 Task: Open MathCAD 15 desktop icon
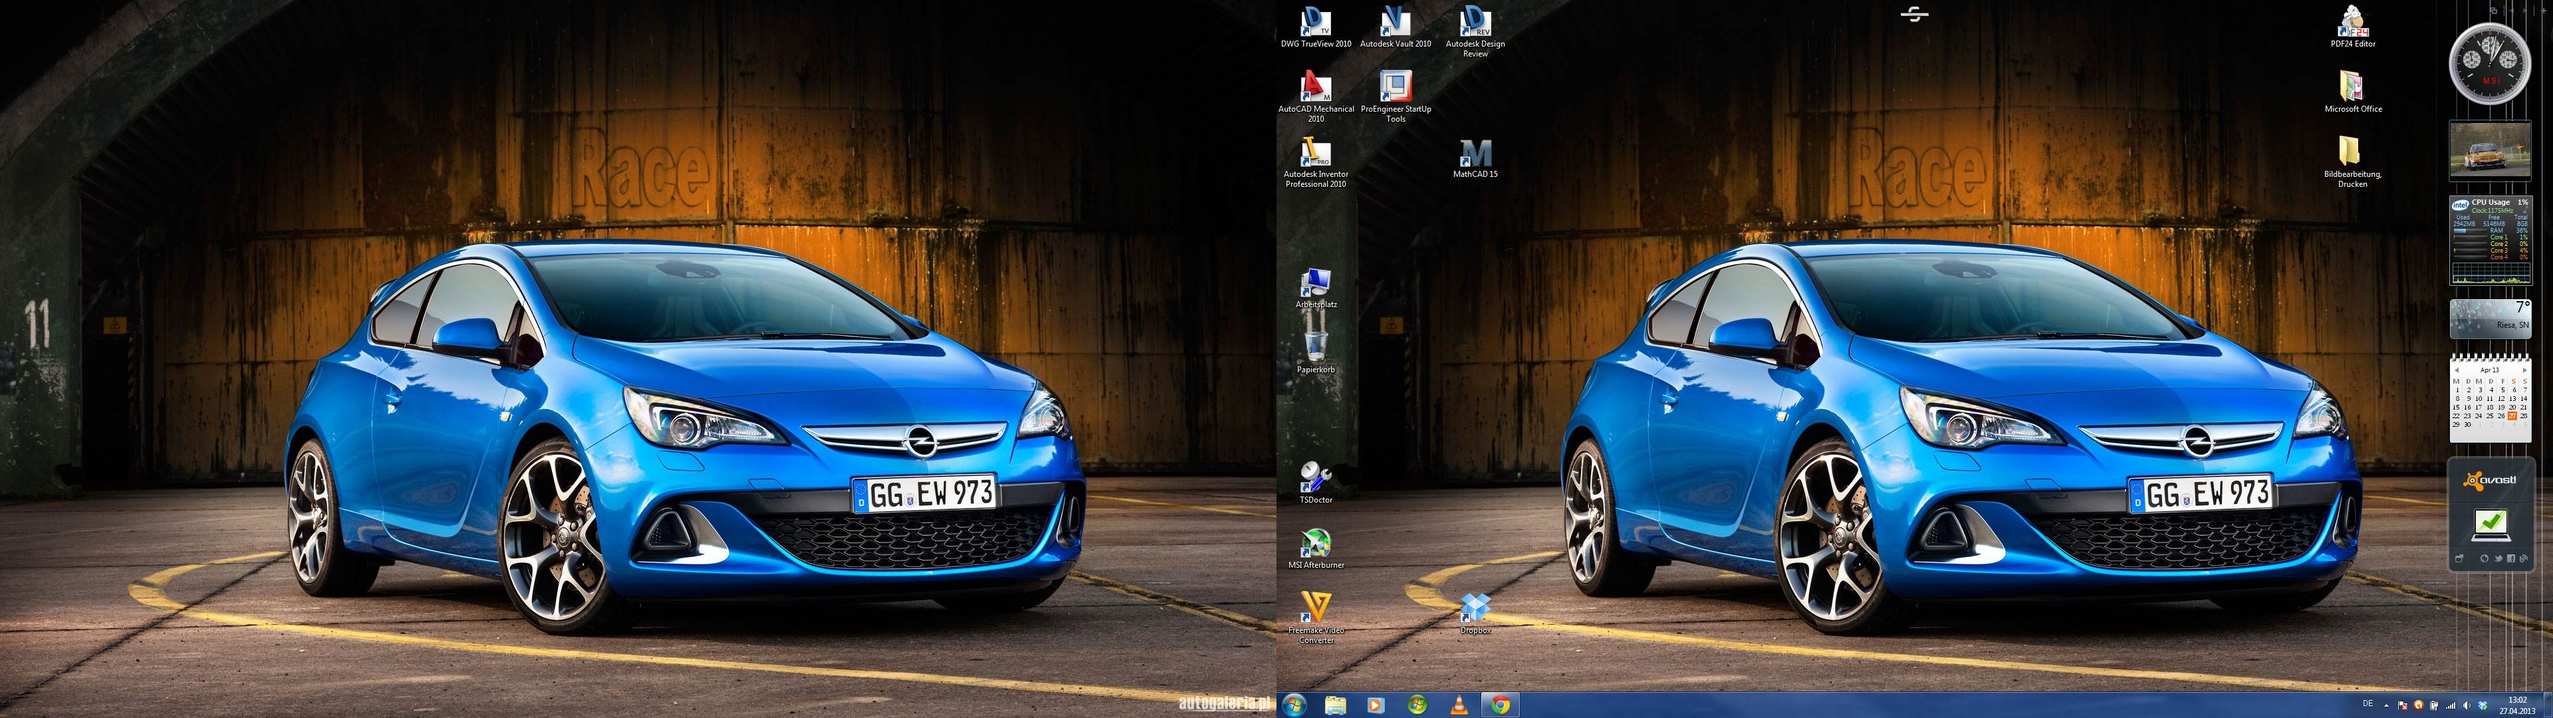click(x=1475, y=154)
